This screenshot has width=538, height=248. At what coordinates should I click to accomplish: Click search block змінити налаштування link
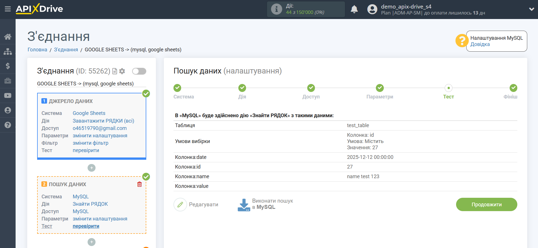100,219
